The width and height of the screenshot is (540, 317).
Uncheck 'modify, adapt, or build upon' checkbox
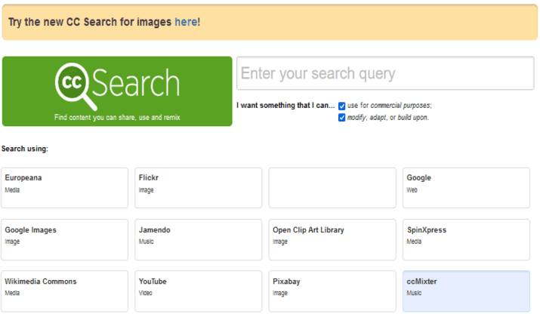(341, 118)
